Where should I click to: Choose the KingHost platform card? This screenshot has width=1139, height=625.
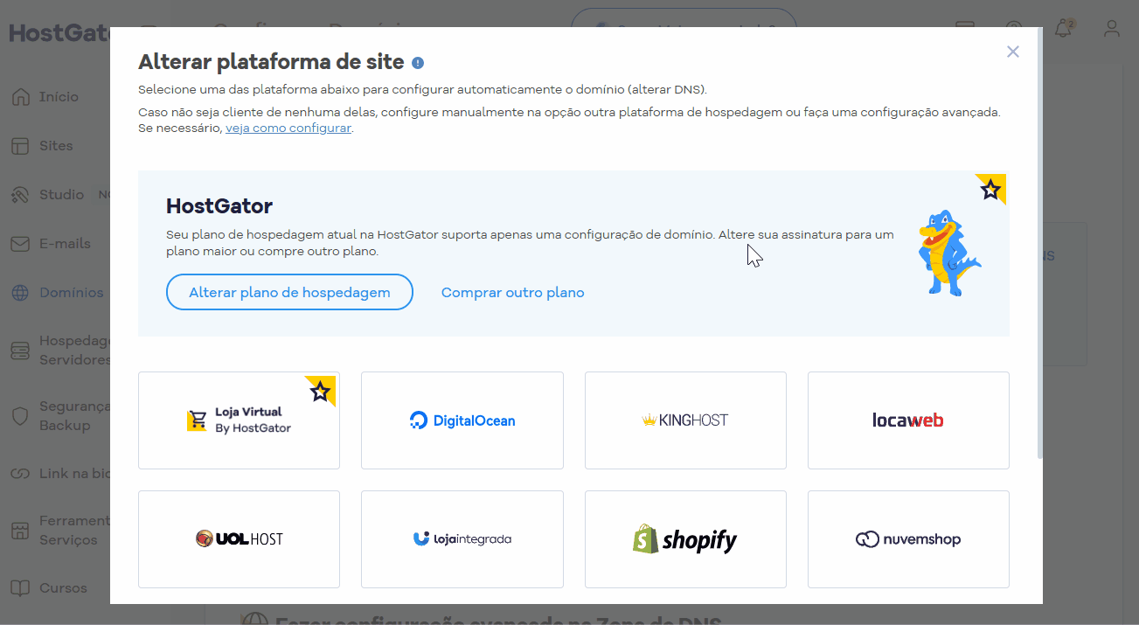(x=685, y=420)
